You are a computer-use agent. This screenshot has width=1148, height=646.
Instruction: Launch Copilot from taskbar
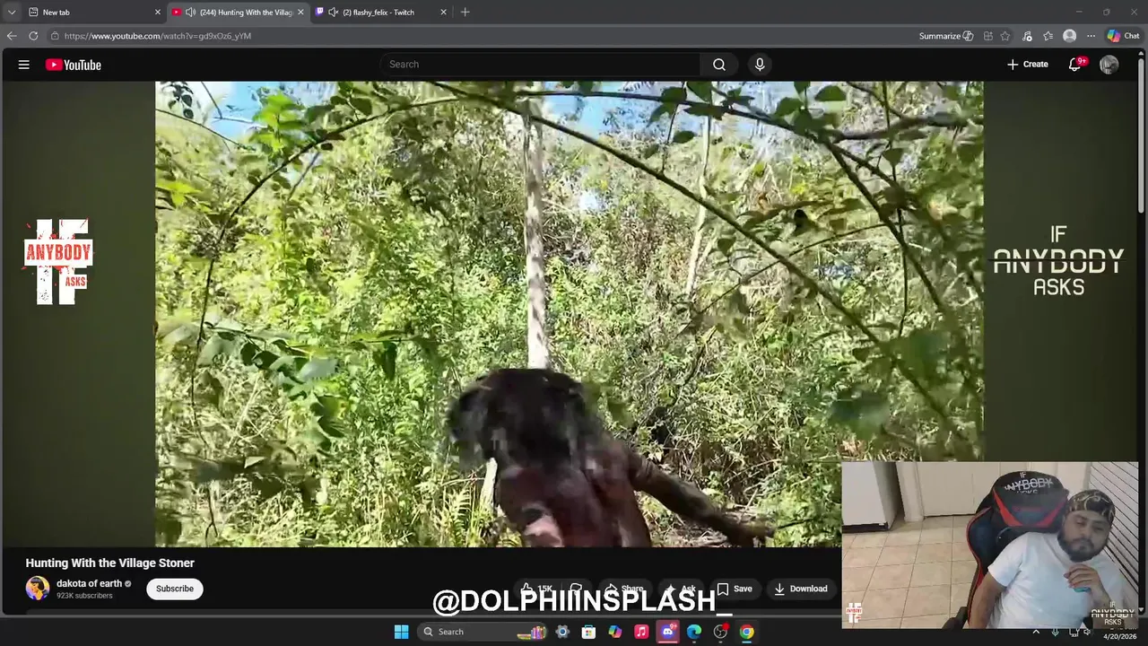click(615, 632)
